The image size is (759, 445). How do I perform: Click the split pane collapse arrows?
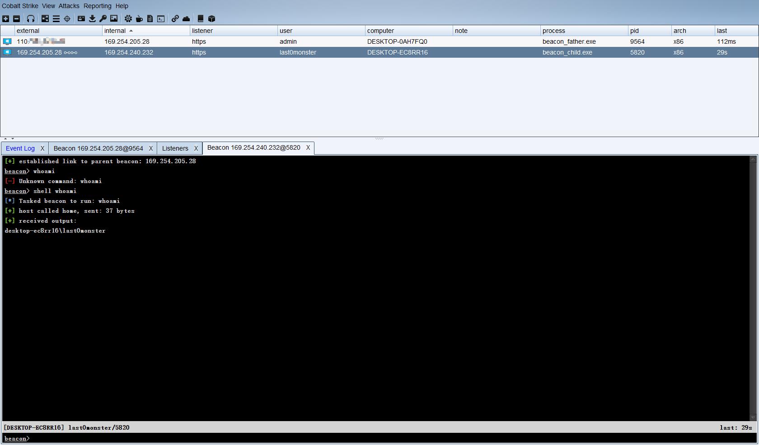point(9,138)
